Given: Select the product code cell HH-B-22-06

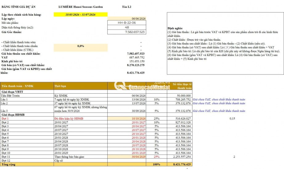Looking at the screenshot, I should click(x=127, y=23).
